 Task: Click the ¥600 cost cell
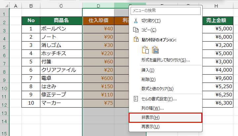coord(99,78)
